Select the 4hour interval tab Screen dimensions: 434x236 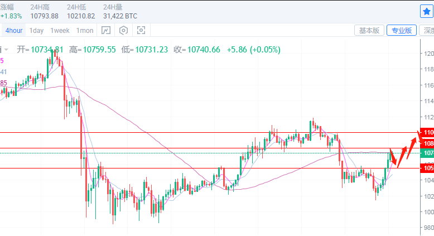[x=12, y=31]
